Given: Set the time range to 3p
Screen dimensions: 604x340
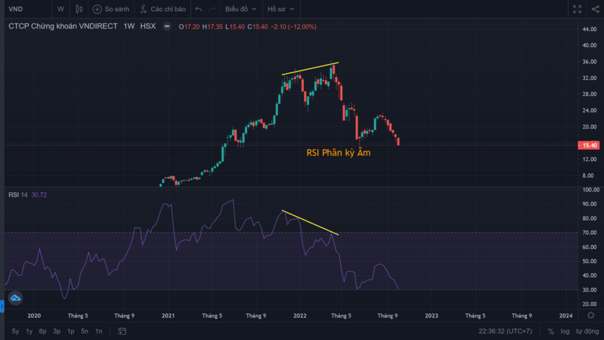Looking at the screenshot, I should [x=57, y=331].
